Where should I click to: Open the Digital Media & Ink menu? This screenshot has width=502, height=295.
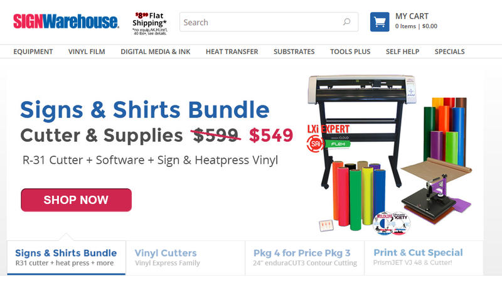[x=155, y=51]
